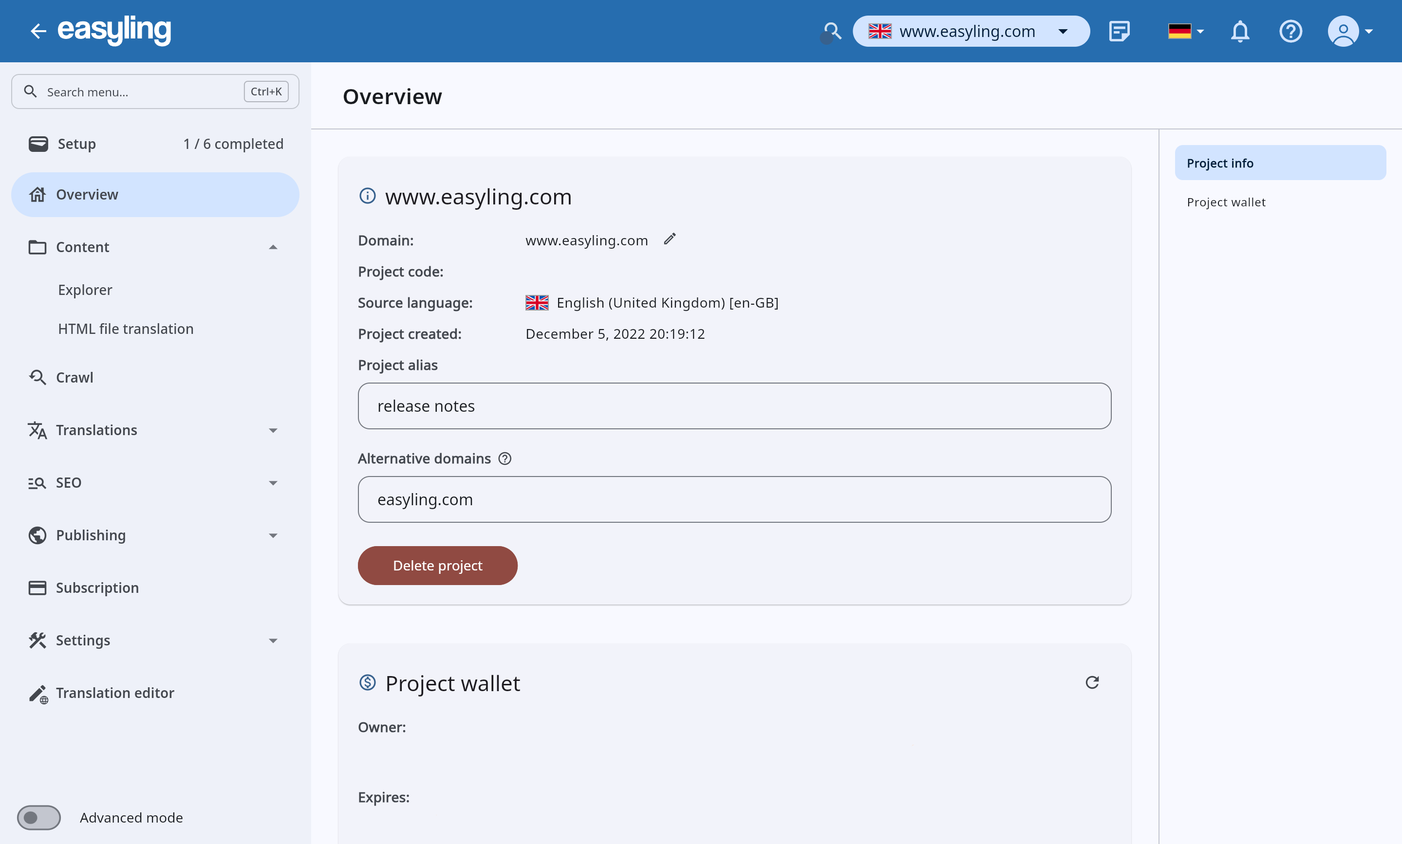Click the search icon in the top bar

(x=832, y=31)
